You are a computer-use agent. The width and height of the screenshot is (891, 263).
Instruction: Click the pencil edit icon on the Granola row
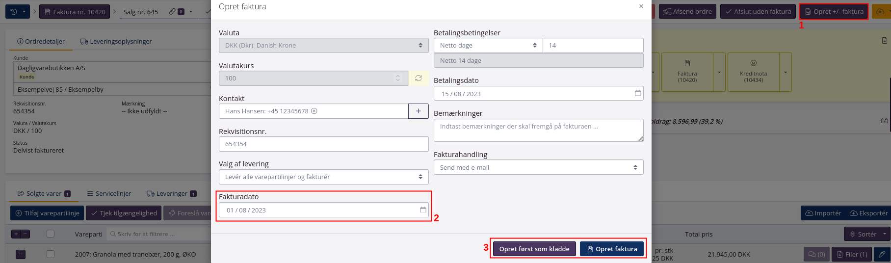click(x=882, y=254)
